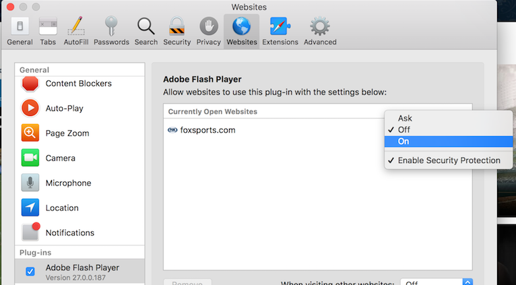Select the Adobe Flash Player plug-in row
The width and height of the screenshot is (516, 285).
pyautogui.click(x=79, y=272)
